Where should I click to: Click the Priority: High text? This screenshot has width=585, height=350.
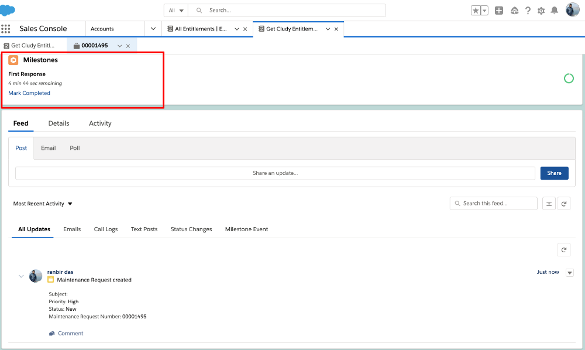(x=63, y=301)
